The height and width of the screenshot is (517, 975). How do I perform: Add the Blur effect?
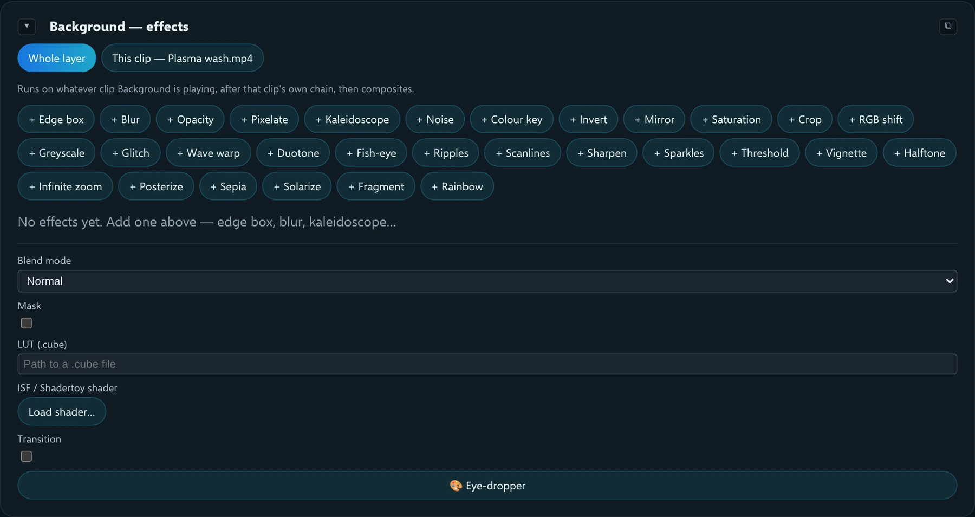click(125, 119)
